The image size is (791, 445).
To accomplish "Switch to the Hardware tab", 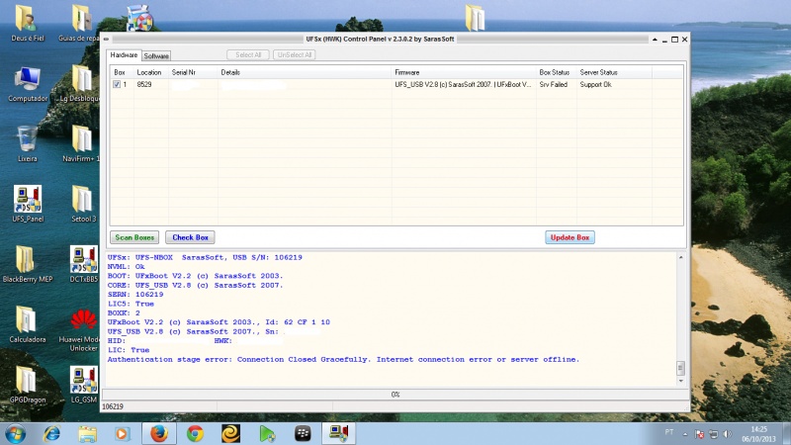I will pyautogui.click(x=124, y=55).
